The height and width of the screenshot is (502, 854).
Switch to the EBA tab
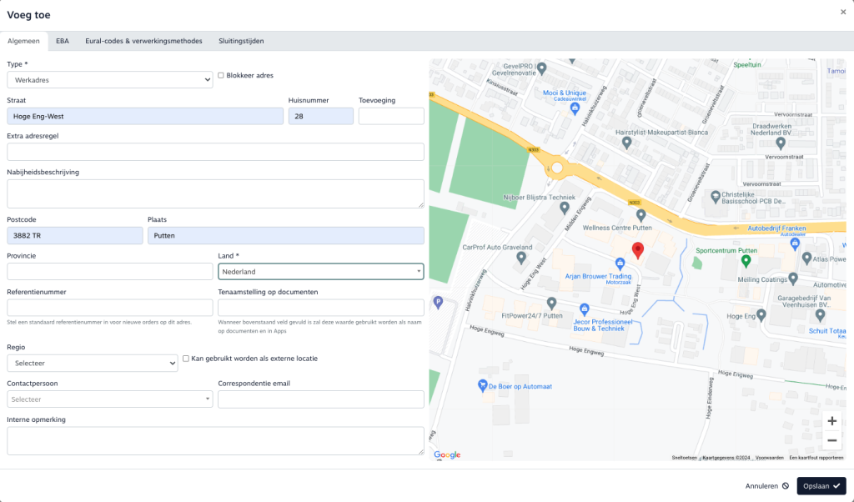tap(63, 41)
